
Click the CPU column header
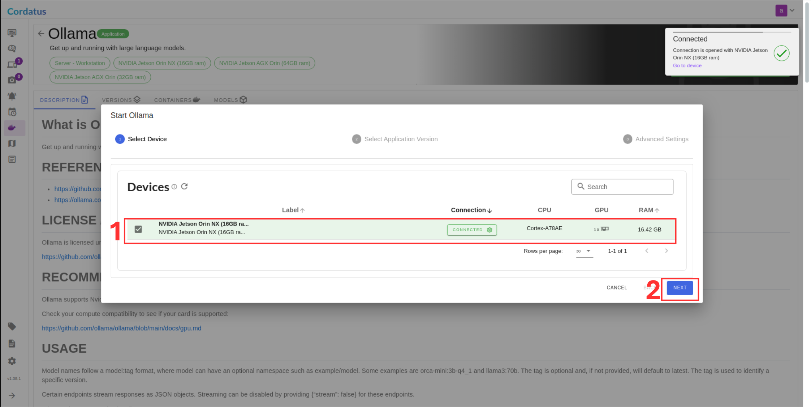[x=544, y=210]
